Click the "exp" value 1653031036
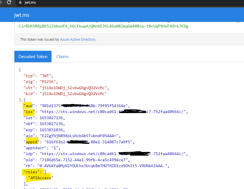 (51, 130)
